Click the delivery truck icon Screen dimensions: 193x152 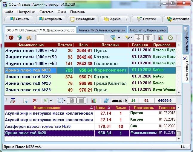point(29,38)
